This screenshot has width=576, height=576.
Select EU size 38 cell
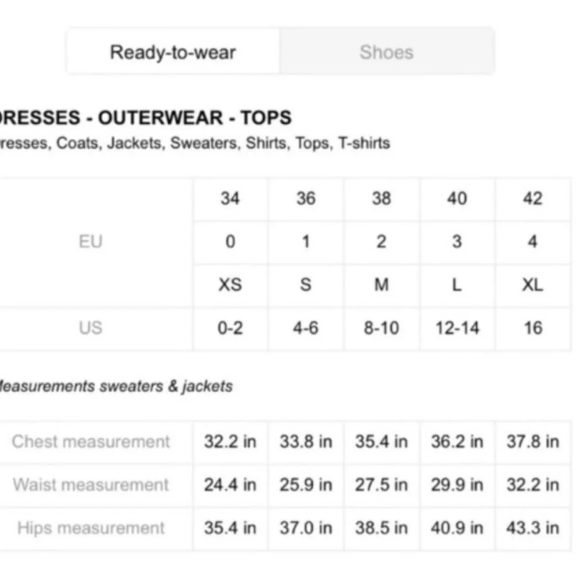[x=381, y=199]
